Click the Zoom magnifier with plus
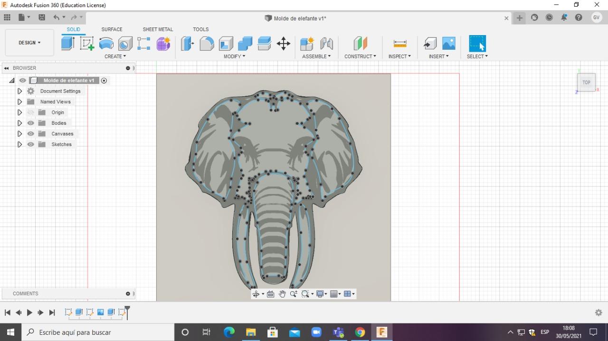The image size is (608, 341). pos(294,294)
